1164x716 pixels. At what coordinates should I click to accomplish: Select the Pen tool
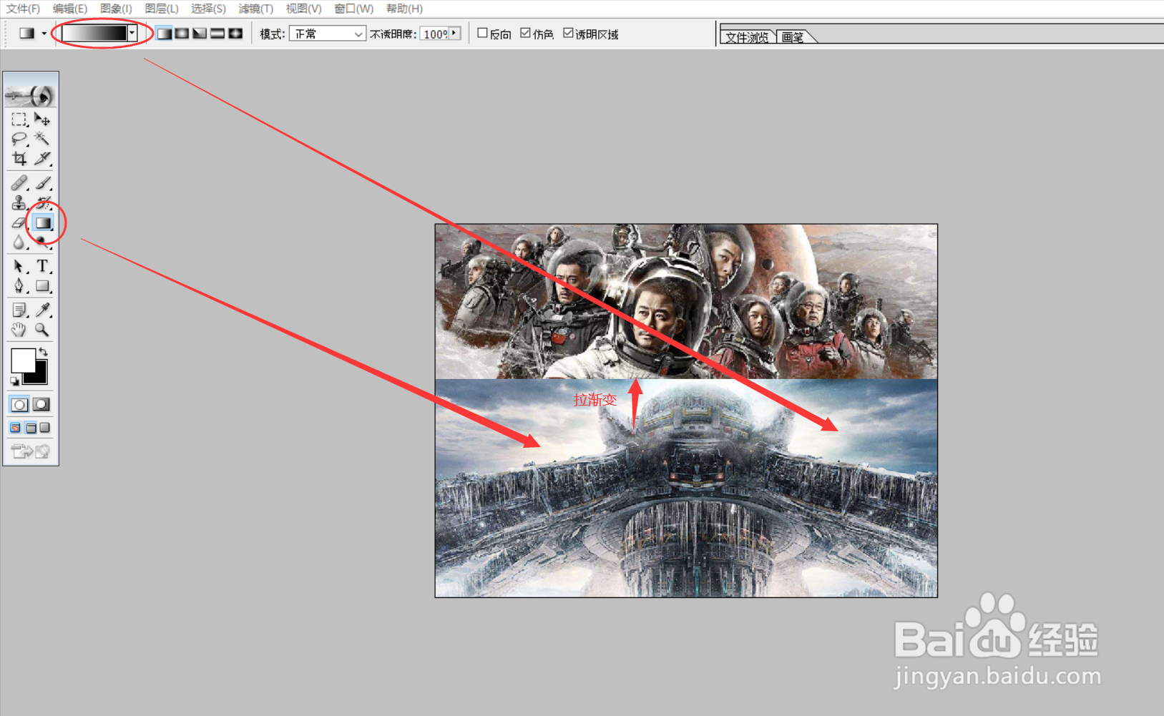coord(19,286)
